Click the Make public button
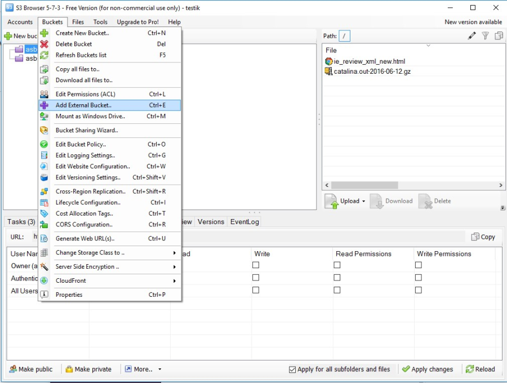This screenshot has width=507, height=383. (x=31, y=369)
